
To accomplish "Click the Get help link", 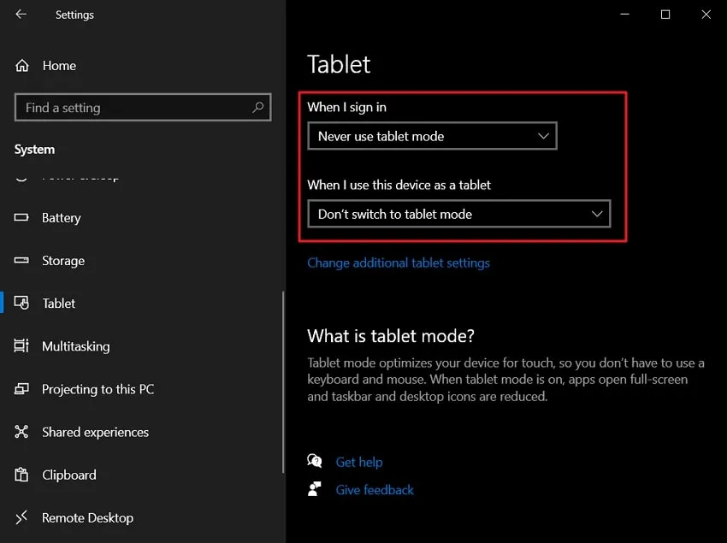I will 359,463.
